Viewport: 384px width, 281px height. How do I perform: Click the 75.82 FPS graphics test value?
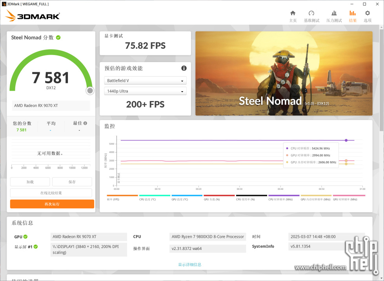[145, 46]
